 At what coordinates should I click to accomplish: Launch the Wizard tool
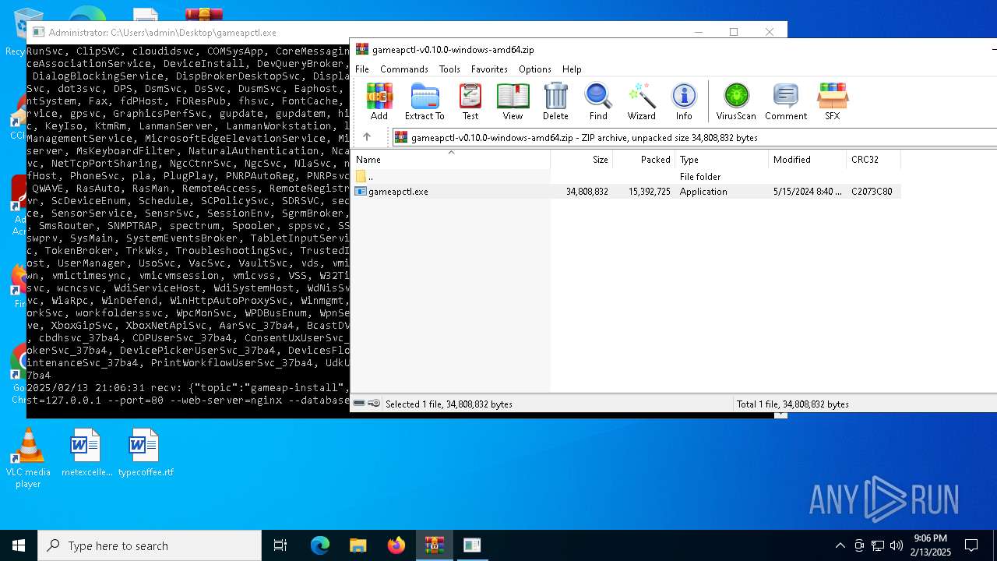point(642,101)
